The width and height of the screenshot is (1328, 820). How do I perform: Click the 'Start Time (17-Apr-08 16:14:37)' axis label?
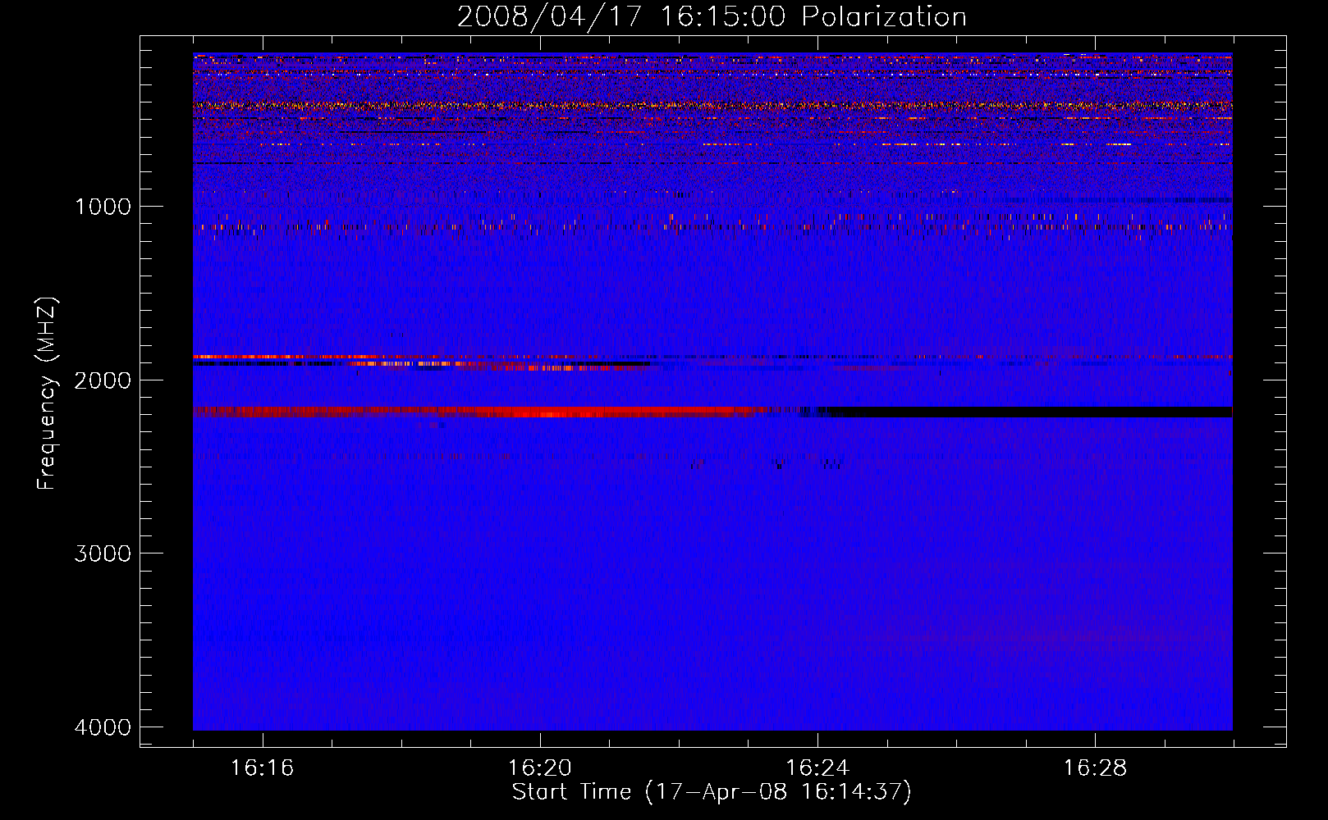coord(712,792)
